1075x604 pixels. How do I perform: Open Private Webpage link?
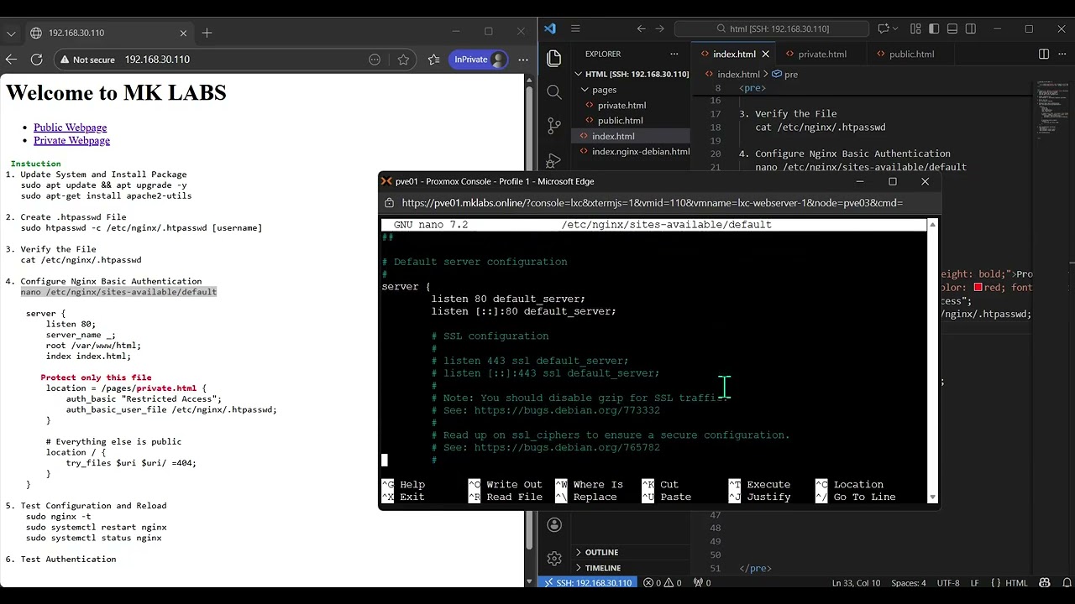point(71,140)
